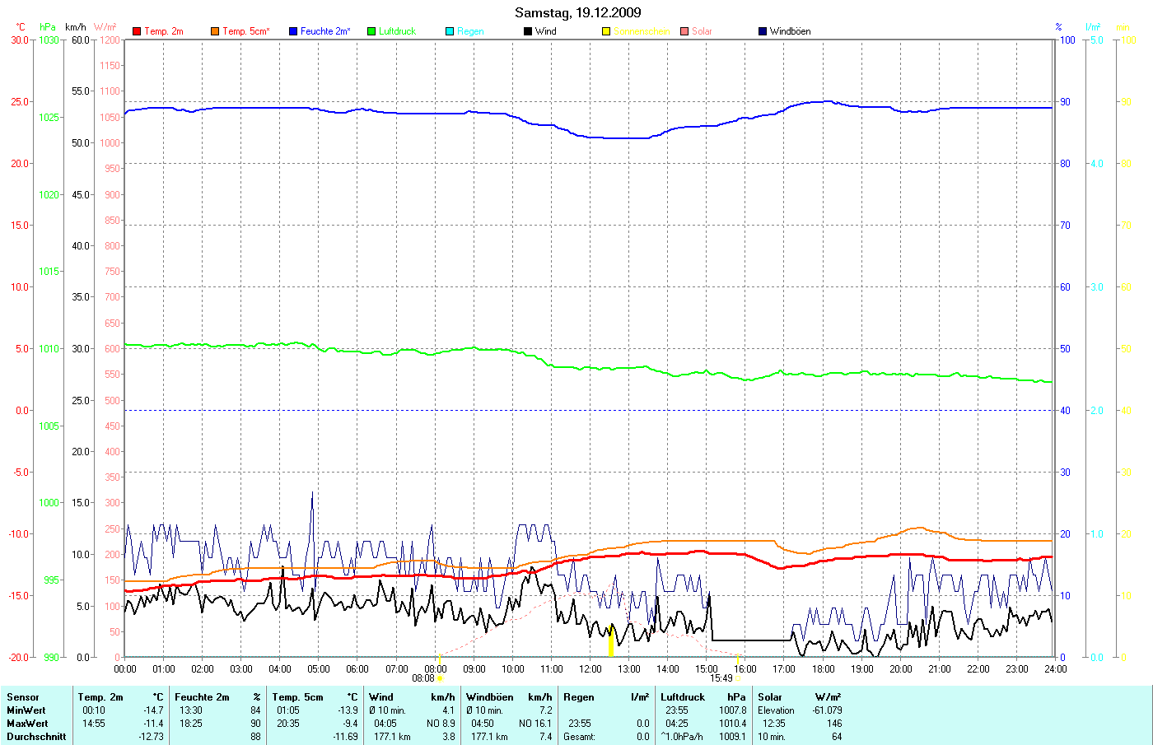Screen dimensions: 1153x745
Task: Click the Luftdruck column header in the table
Action: 683,697
